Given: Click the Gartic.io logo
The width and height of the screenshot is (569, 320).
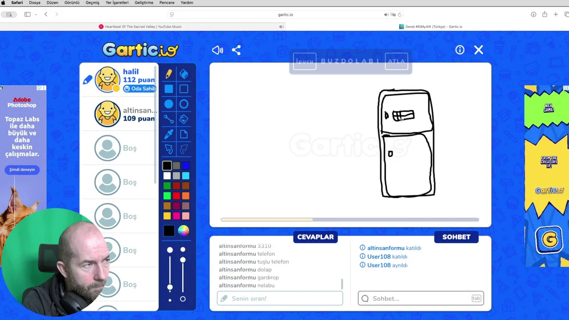Looking at the screenshot, I should pos(140,50).
